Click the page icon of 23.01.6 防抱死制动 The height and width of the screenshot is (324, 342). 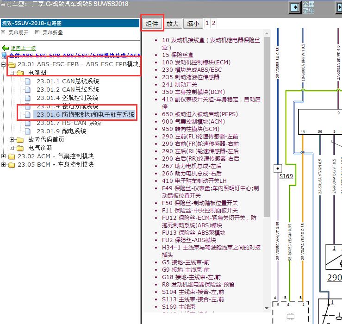tap(28, 114)
